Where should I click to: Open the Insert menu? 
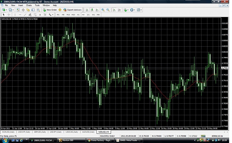(x=21, y=5)
